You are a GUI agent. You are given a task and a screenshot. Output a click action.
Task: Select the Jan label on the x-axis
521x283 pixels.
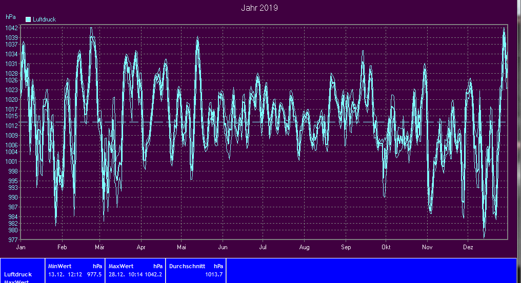pyautogui.click(x=21, y=247)
